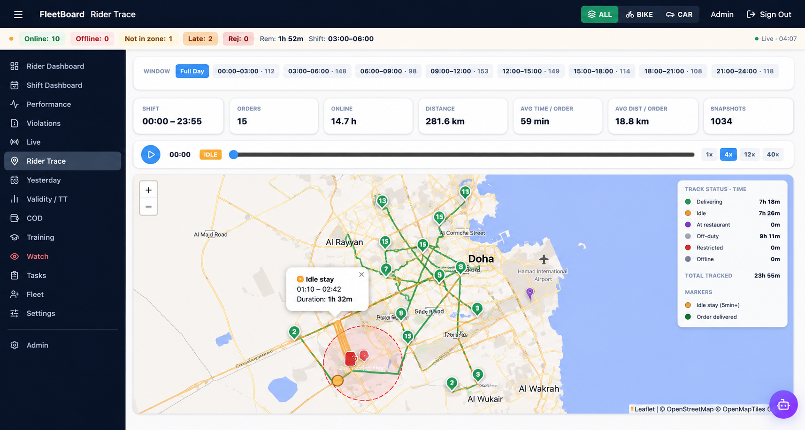Click the Yesterday history icon
The height and width of the screenshot is (430, 805).
coord(15,180)
